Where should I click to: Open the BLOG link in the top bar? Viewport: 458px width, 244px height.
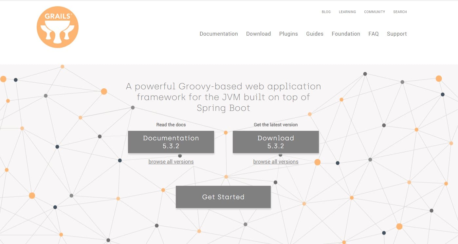[326, 12]
